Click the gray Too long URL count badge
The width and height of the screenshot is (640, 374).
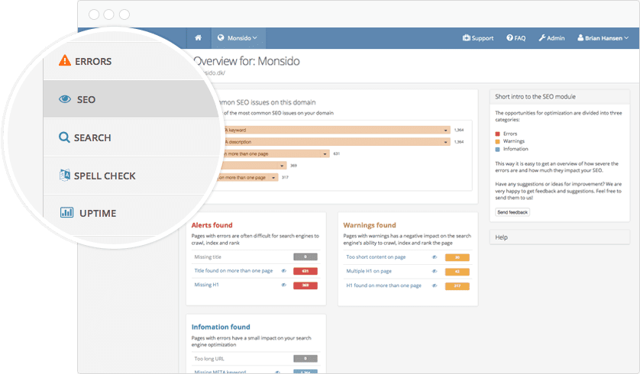305,359
